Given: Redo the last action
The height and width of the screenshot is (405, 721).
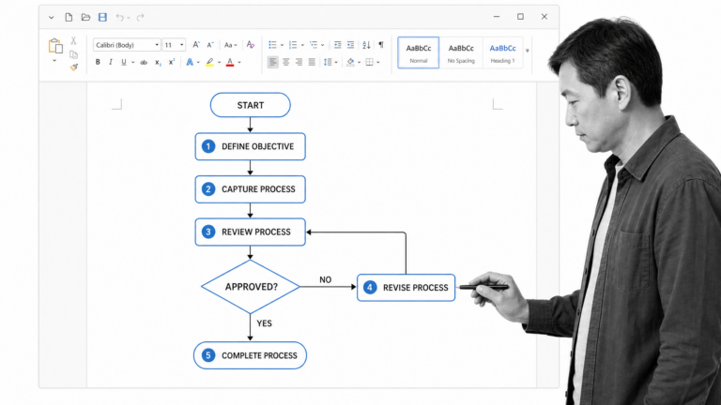Looking at the screenshot, I should pyautogui.click(x=140, y=18).
